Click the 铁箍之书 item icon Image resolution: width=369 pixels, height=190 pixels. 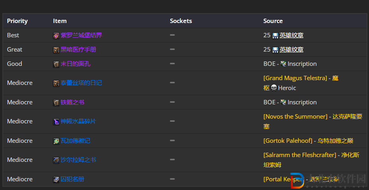pos(56,103)
